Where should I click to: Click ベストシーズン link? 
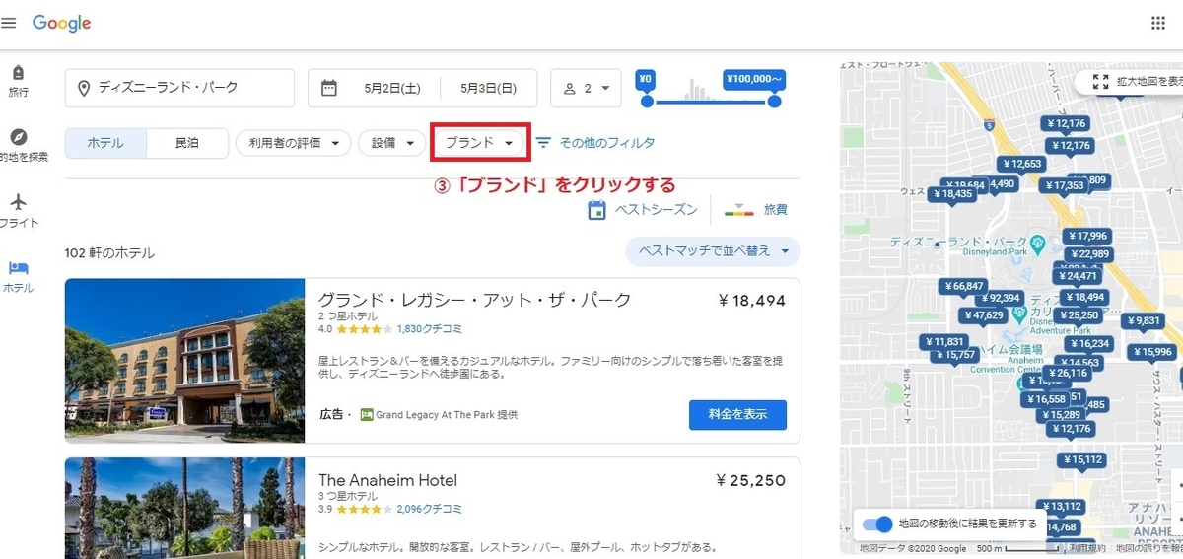click(643, 210)
